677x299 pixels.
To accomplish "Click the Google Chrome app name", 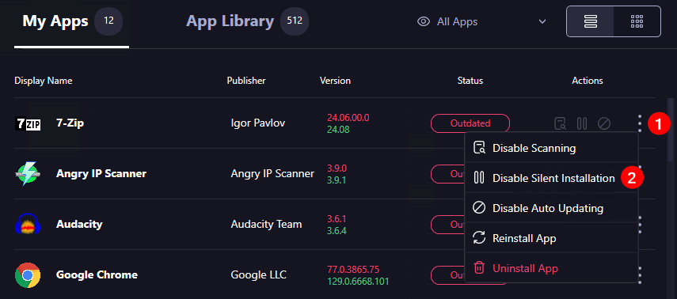I will [x=97, y=274].
